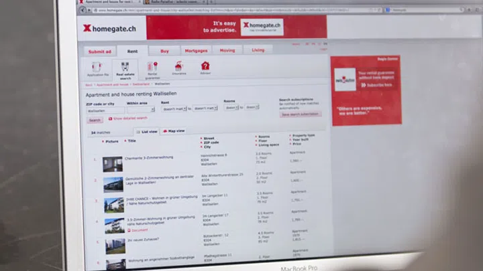Click Apartment and house breadcrumb link
The width and height of the screenshot is (483, 271).
click(113, 84)
